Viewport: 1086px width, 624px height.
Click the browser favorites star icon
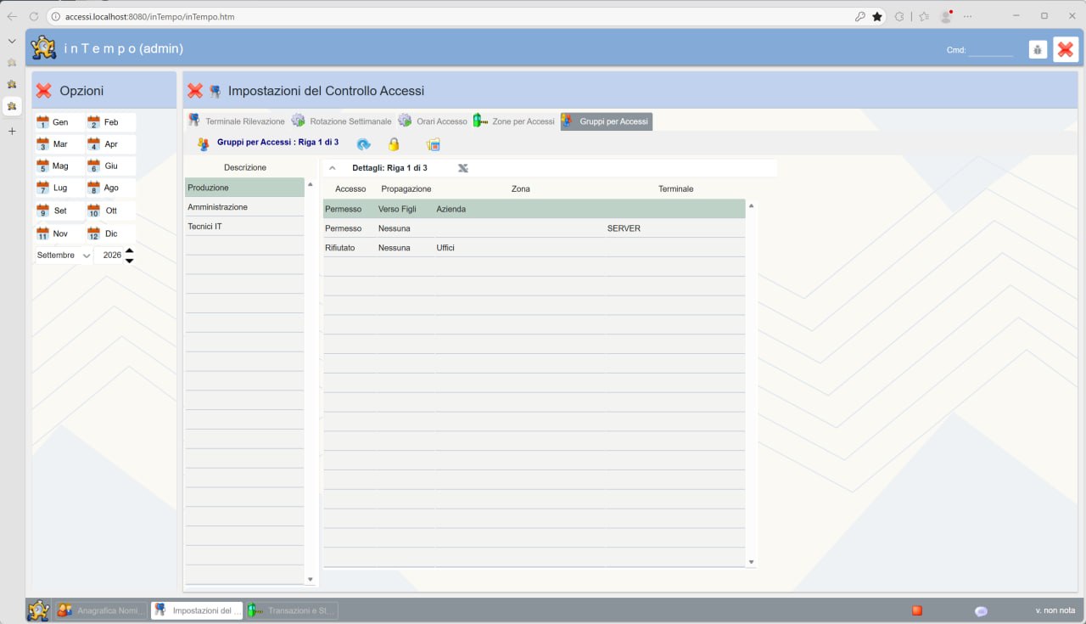click(x=877, y=16)
